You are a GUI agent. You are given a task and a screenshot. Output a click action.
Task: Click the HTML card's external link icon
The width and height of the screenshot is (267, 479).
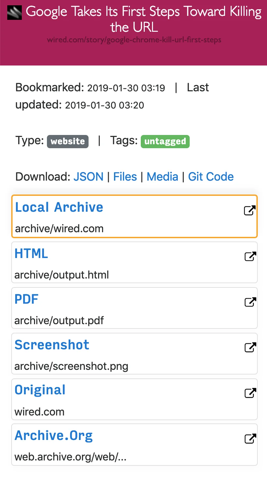click(x=250, y=256)
